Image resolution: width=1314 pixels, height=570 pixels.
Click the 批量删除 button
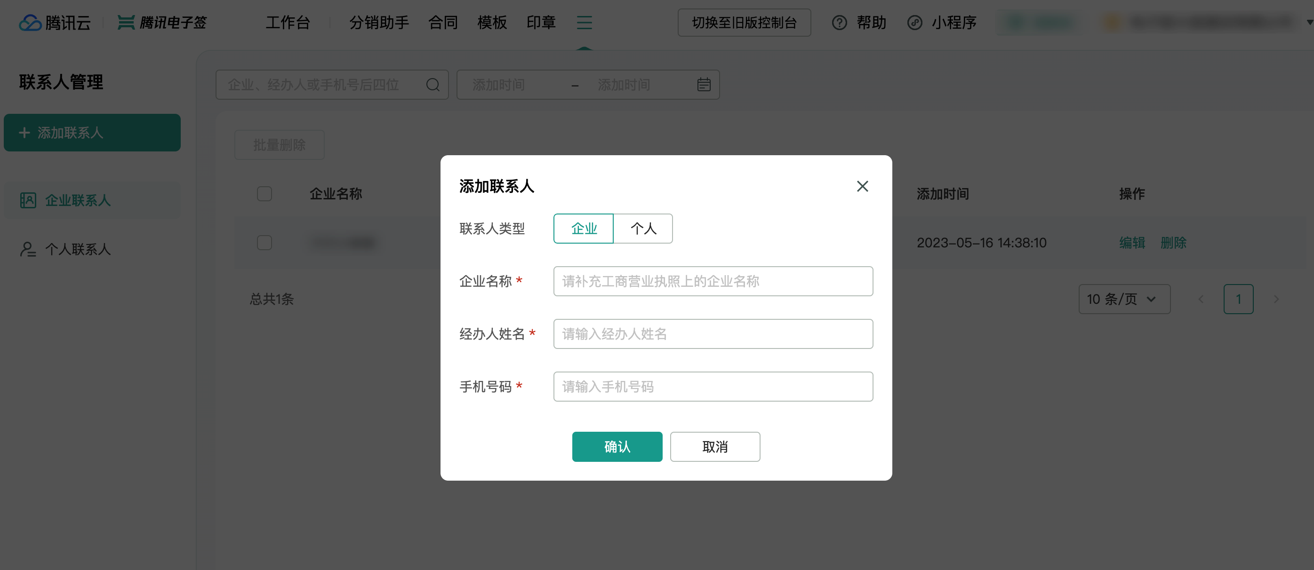280,145
